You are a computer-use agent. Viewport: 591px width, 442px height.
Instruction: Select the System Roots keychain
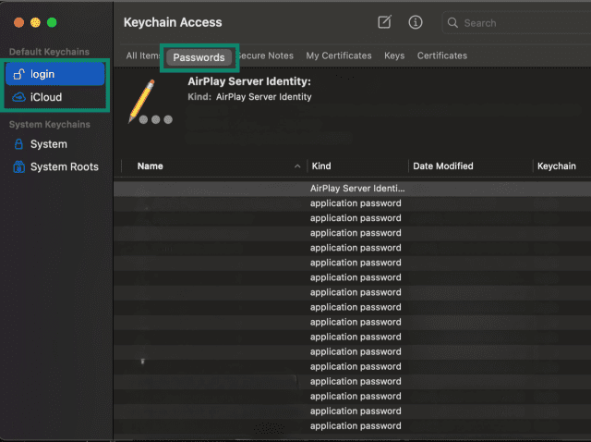(x=55, y=166)
